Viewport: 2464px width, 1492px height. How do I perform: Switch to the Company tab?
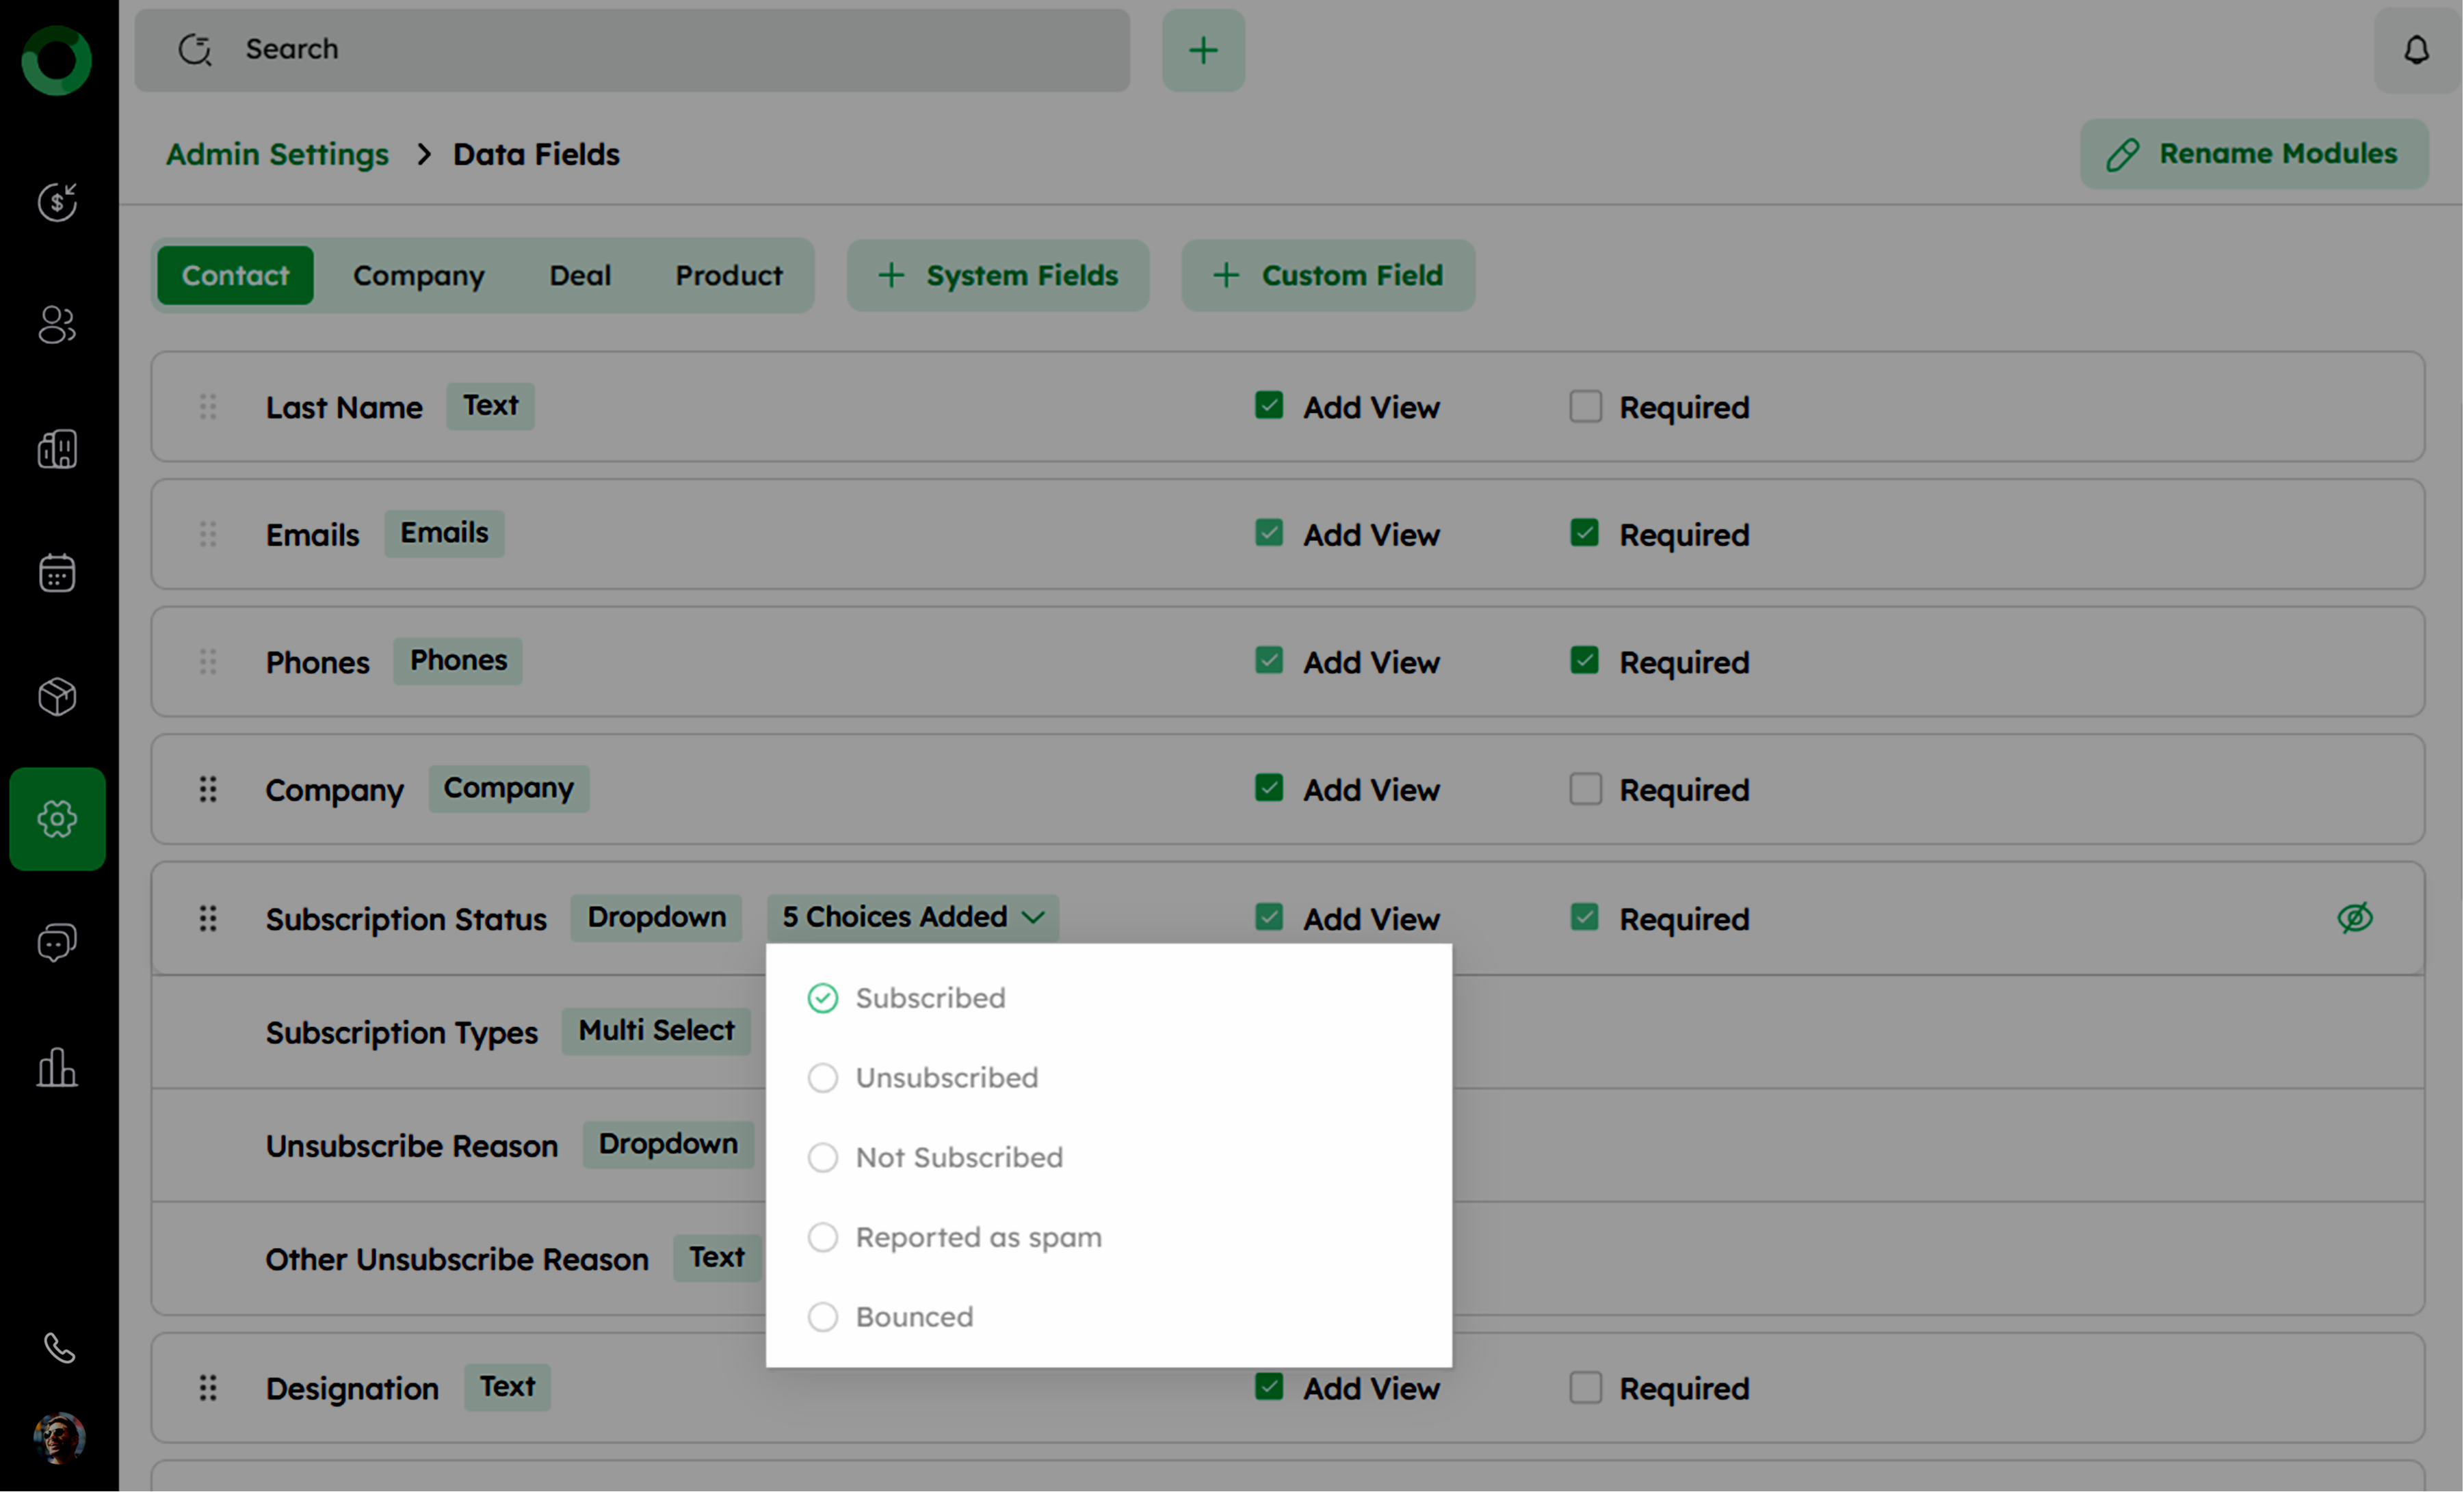pos(418,275)
